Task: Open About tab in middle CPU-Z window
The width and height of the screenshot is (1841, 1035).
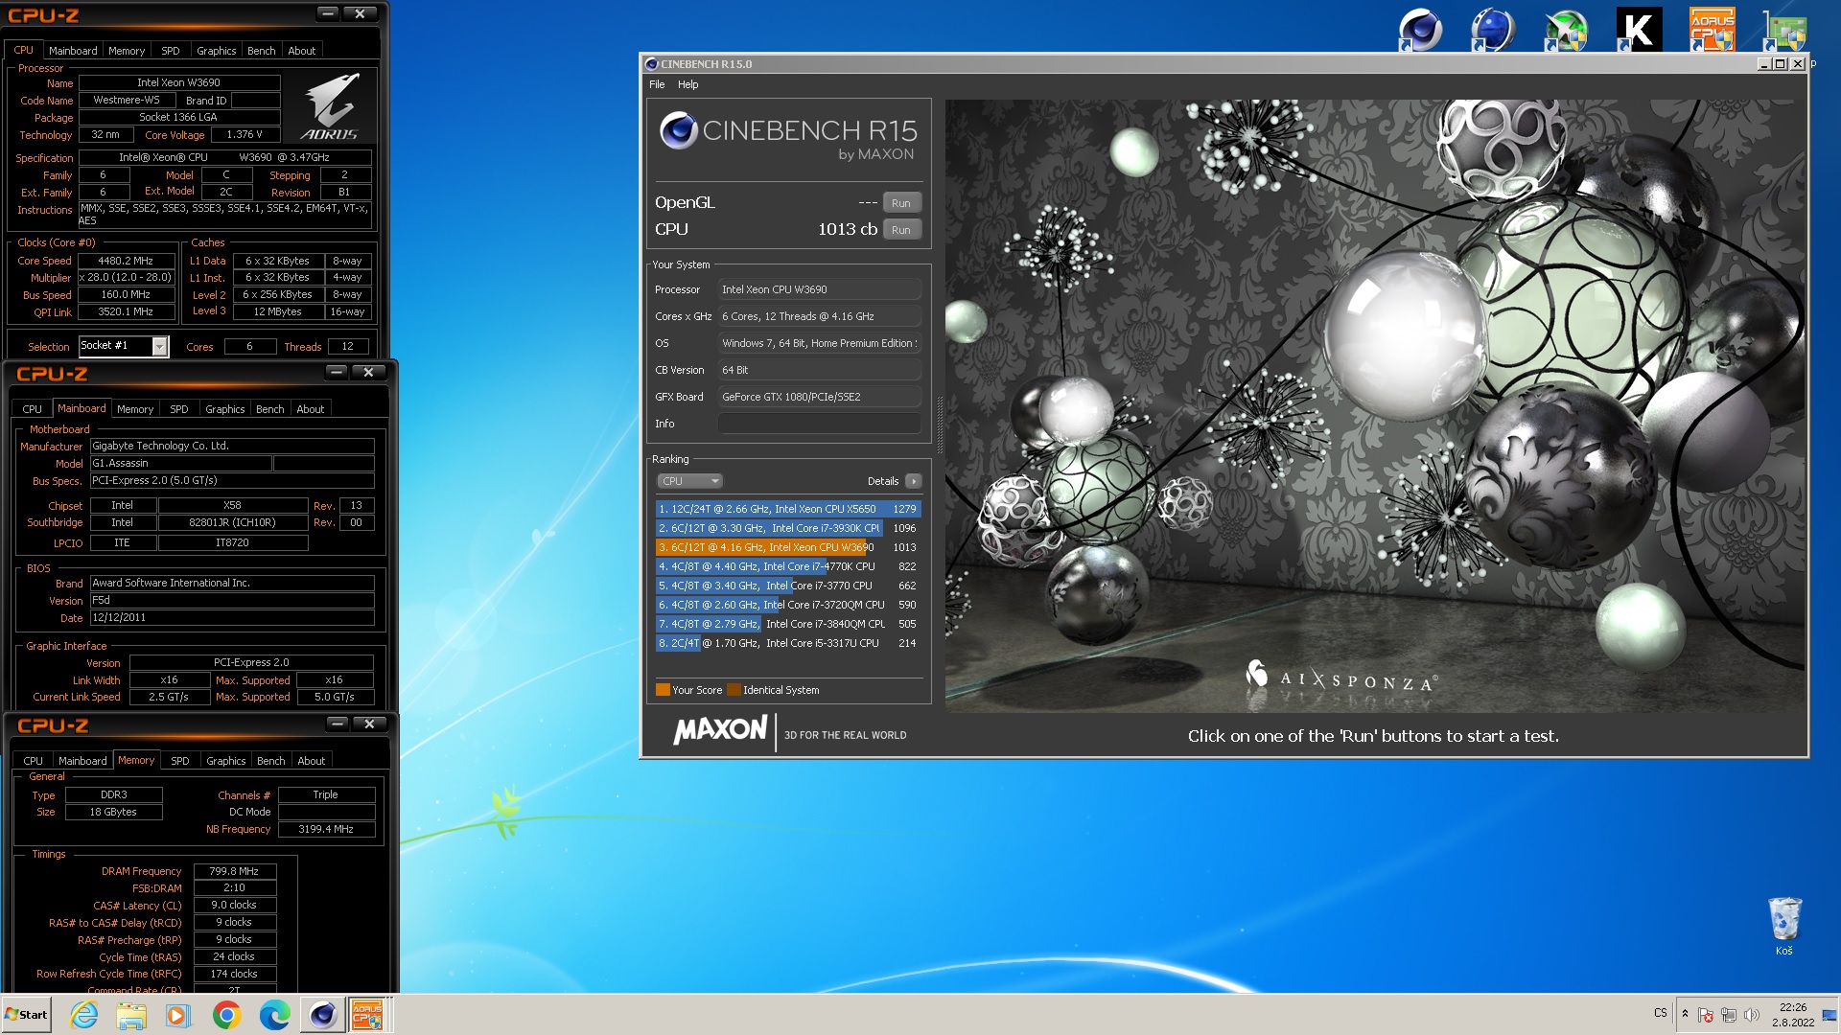Action: (x=310, y=409)
